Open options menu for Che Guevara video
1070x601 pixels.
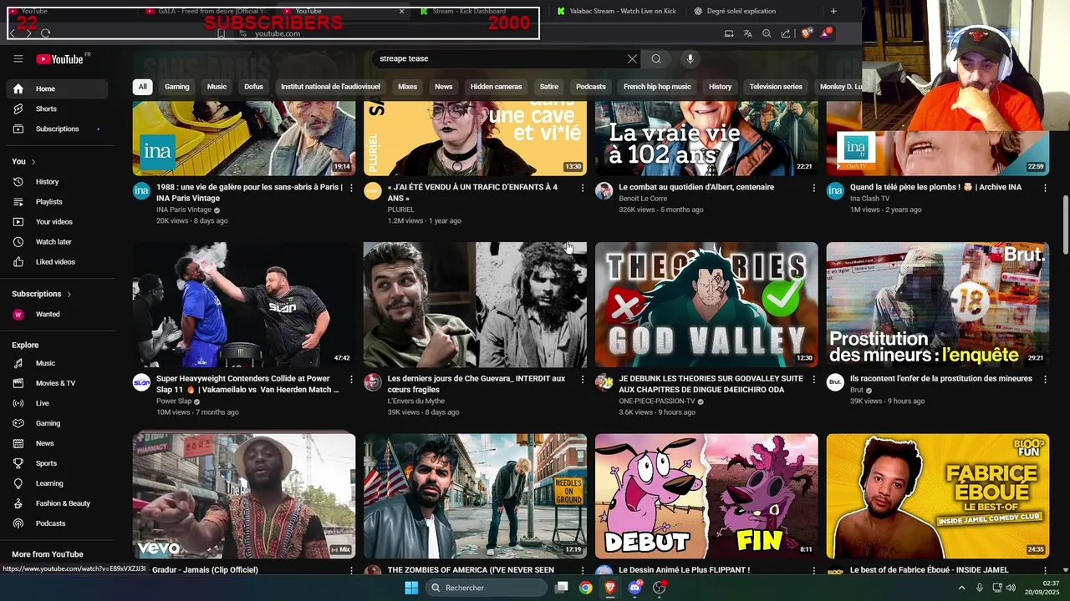pyautogui.click(x=583, y=379)
